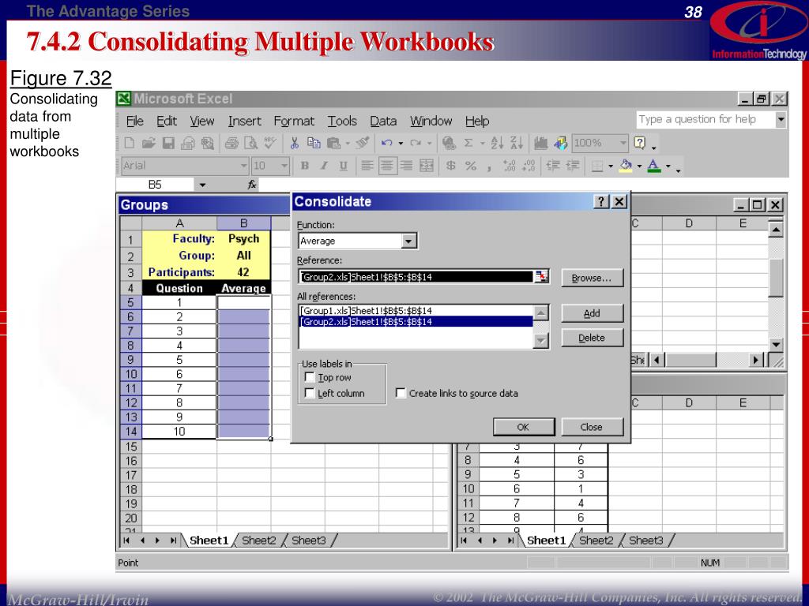The height and width of the screenshot is (606, 809).
Task: Open the File menu
Action: pos(134,121)
